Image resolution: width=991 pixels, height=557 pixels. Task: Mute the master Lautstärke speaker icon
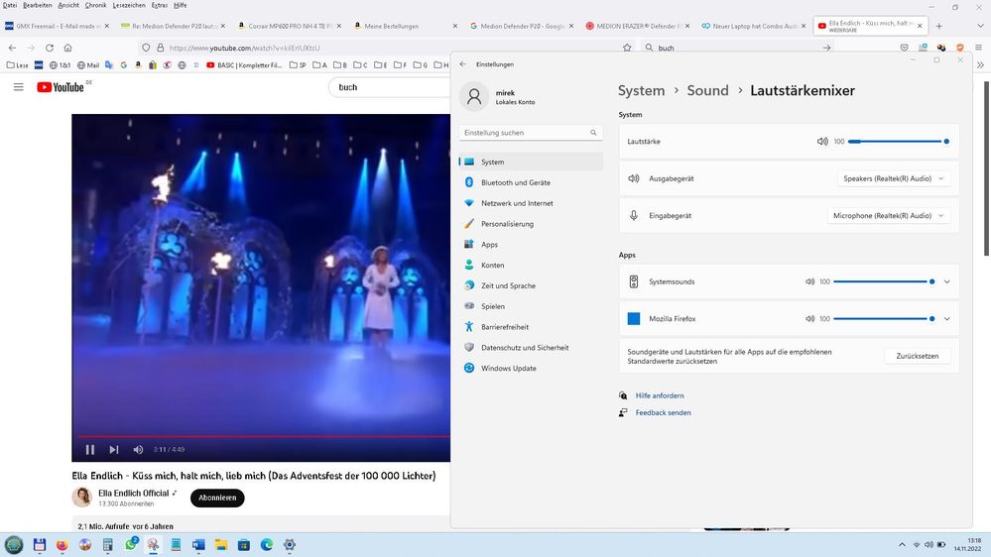coord(822,142)
